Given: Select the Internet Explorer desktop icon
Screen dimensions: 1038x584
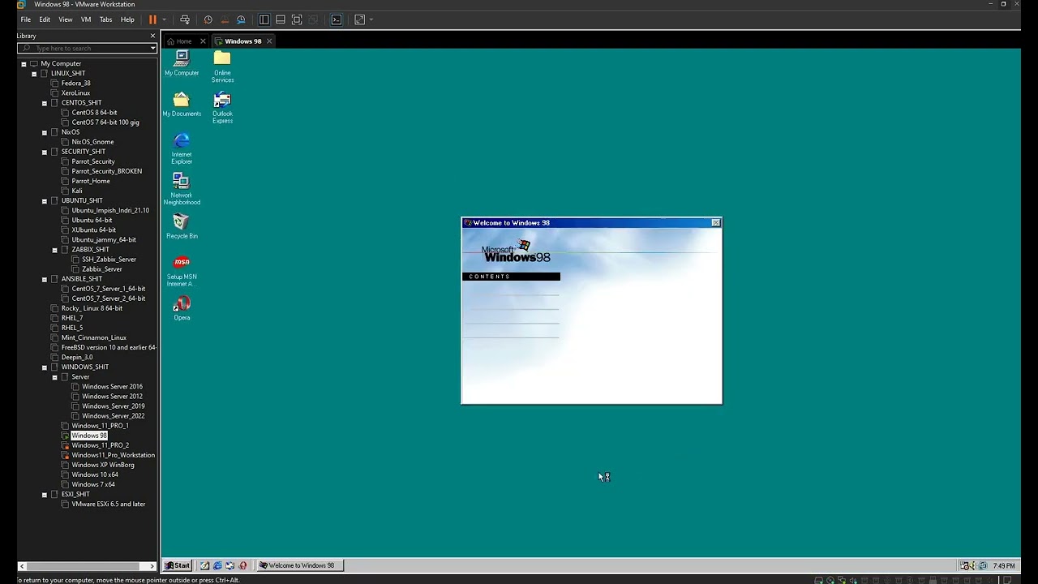Looking at the screenshot, I should [182, 148].
